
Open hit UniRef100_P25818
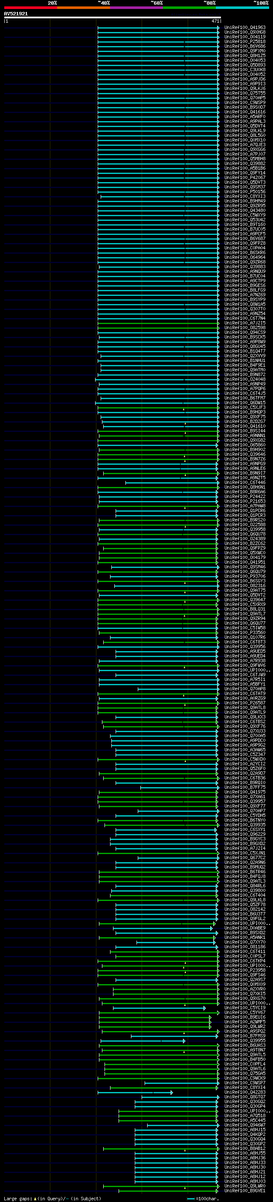(245, 41)
